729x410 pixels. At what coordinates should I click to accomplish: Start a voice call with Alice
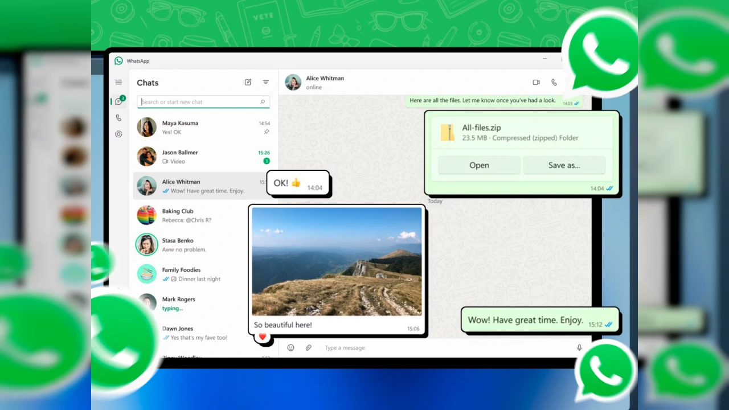[x=554, y=83]
